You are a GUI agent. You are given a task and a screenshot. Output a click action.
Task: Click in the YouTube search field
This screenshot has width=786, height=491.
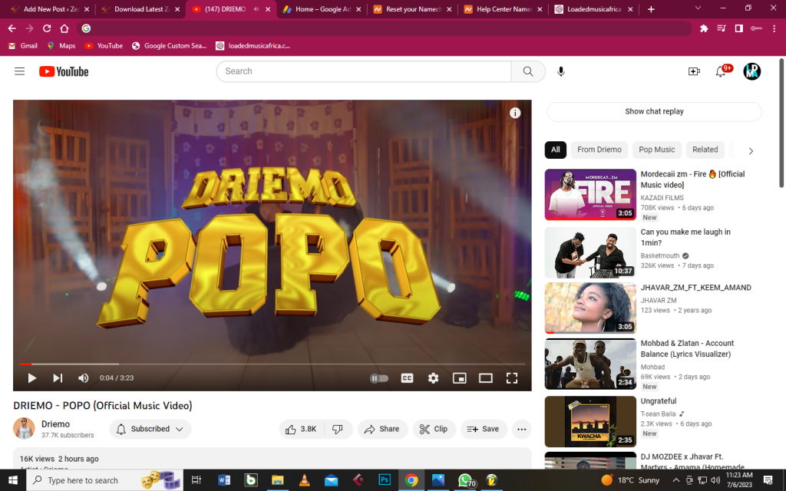363,71
